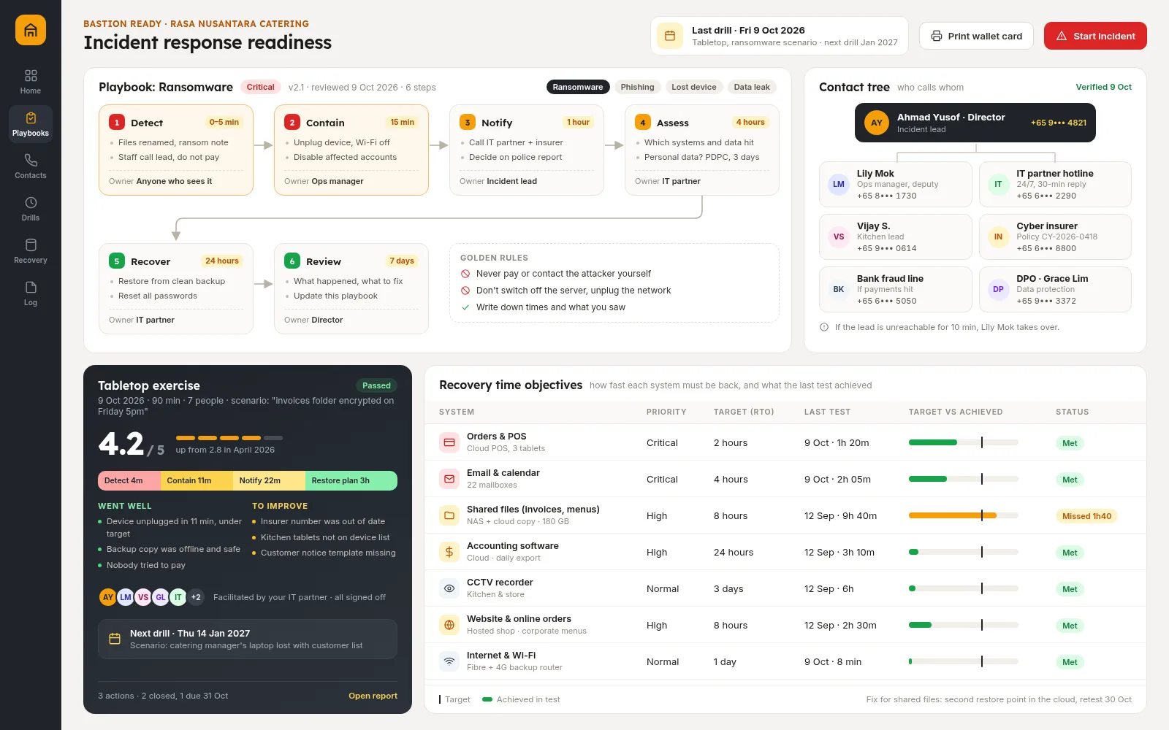1169x730 pixels.
Task: Switch to the Data leak playbook
Action: [752, 87]
